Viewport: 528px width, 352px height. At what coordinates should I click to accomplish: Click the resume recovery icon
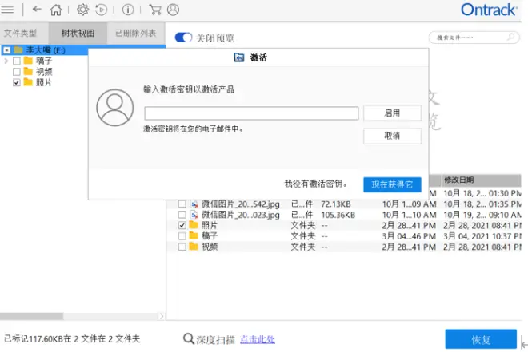coord(101,10)
